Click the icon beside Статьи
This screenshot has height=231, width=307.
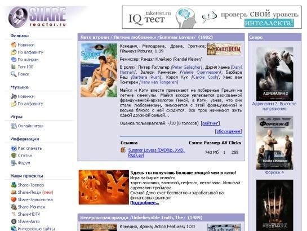(14, 156)
